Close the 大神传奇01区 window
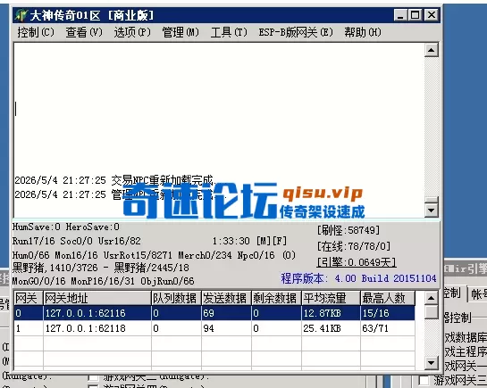This screenshot has height=388, width=487. tap(431, 15)
